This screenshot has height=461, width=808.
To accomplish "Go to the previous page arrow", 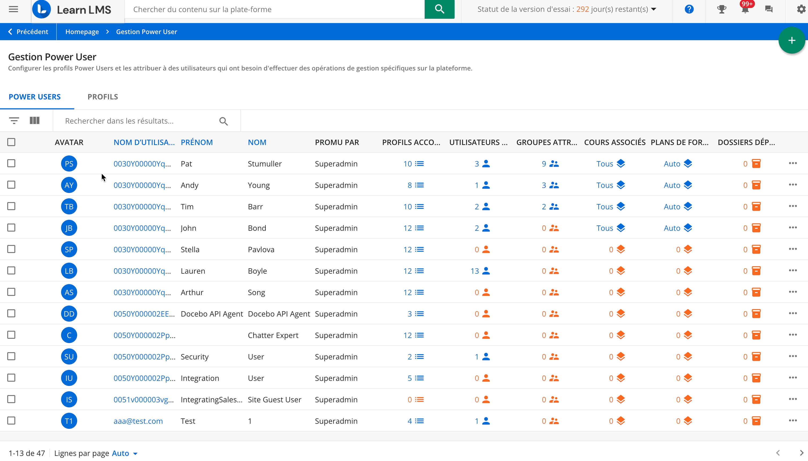I will click(x=778, y=453).
